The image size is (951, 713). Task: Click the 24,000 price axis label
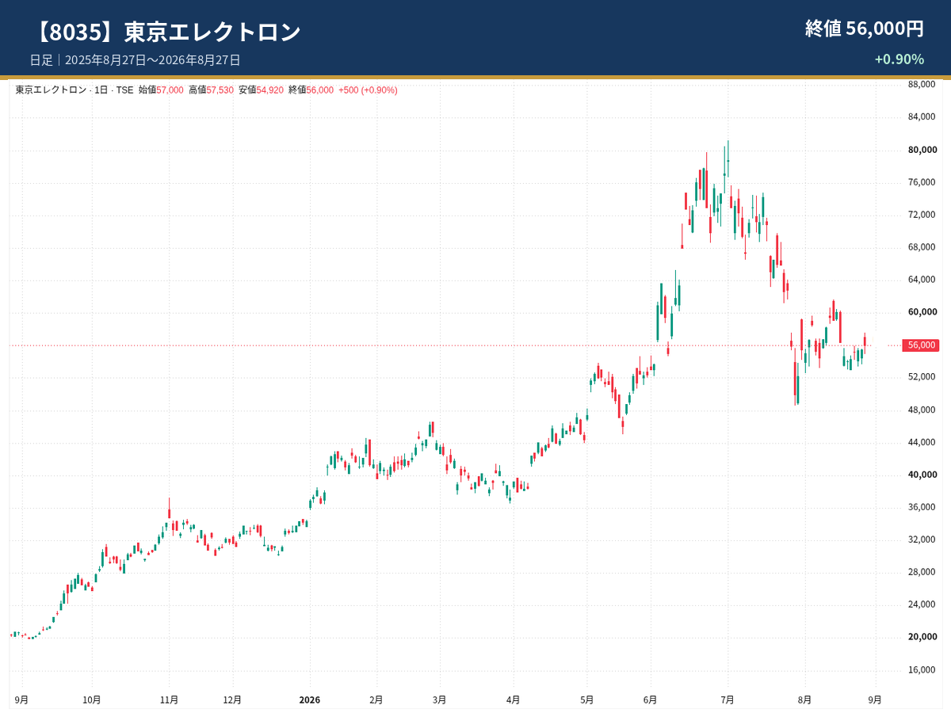coord(922,604)
